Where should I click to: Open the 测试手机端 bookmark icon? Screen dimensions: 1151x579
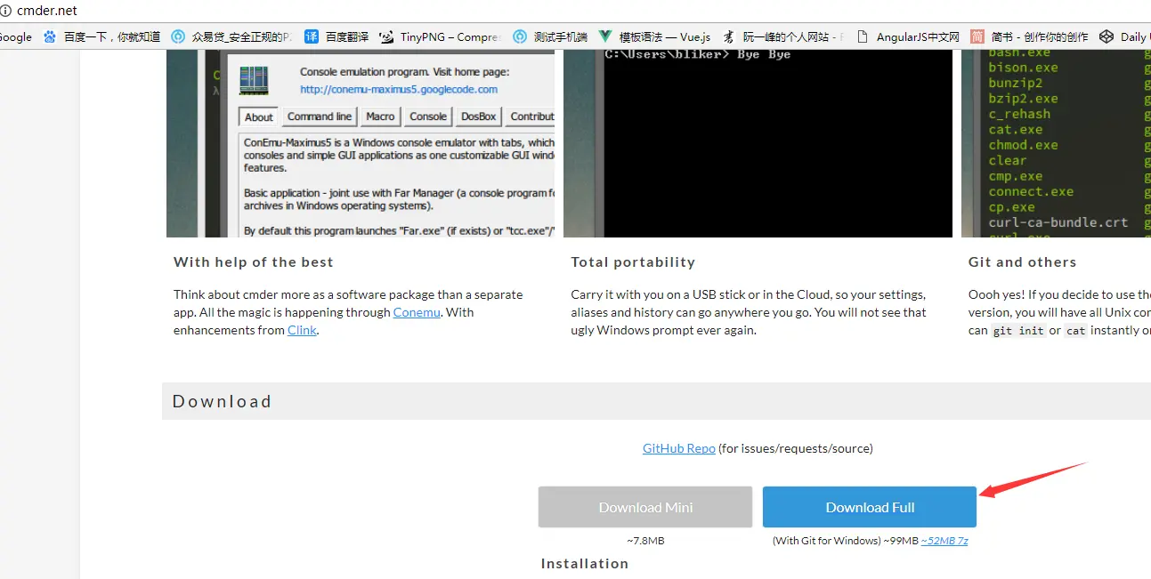click(x=520, y=36)
